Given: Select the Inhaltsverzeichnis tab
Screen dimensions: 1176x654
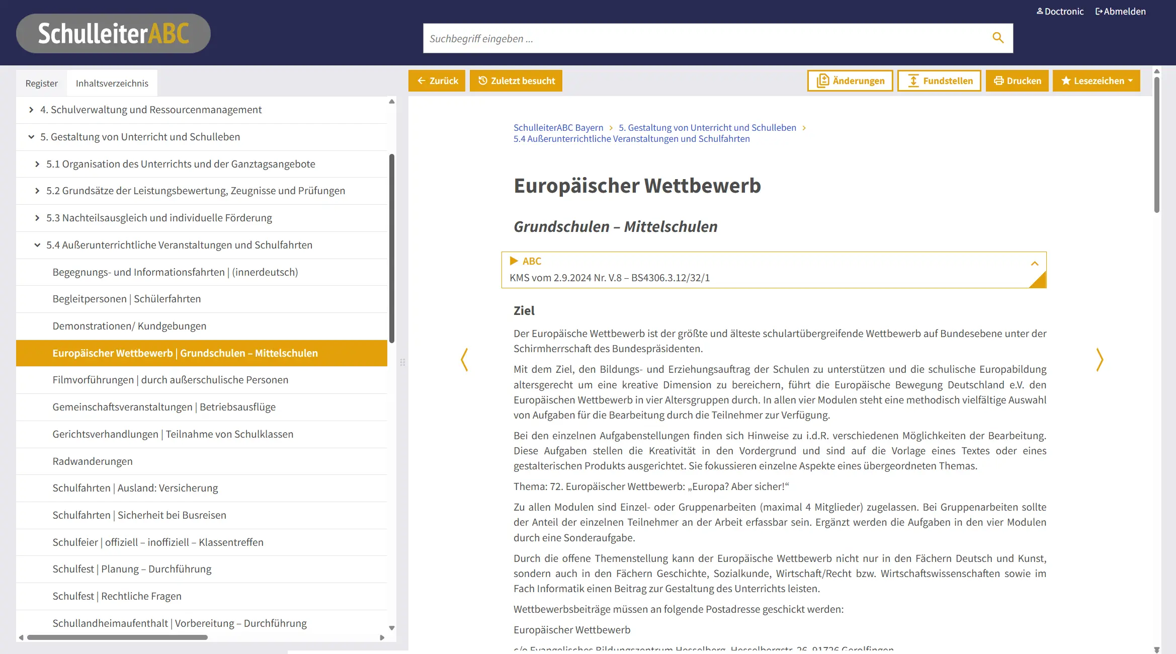Looking at the screenshot, I should (112, 83).
